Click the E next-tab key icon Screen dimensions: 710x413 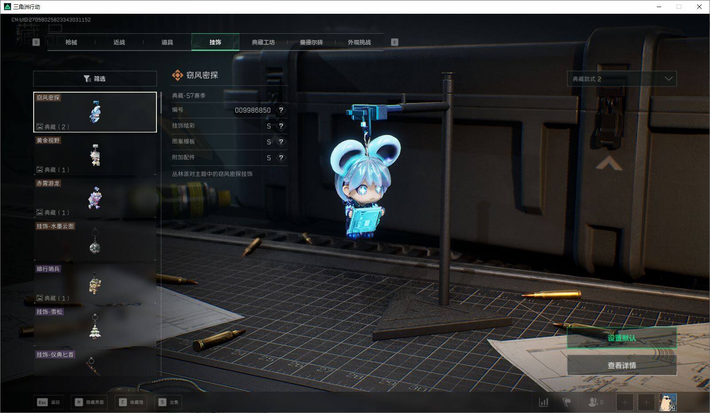click(394, 42)
